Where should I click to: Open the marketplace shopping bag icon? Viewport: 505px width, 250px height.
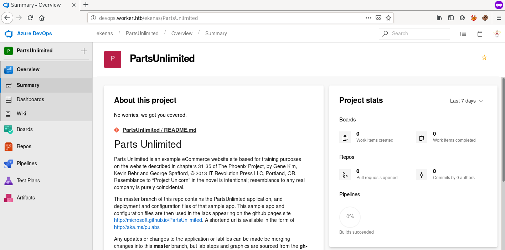coord(480,34)
